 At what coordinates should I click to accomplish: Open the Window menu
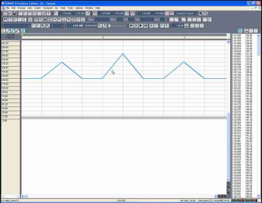[x=89, y=8]
